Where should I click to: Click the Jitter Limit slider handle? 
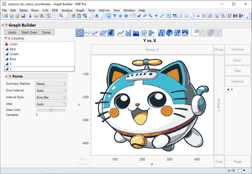tap(51, 110)
